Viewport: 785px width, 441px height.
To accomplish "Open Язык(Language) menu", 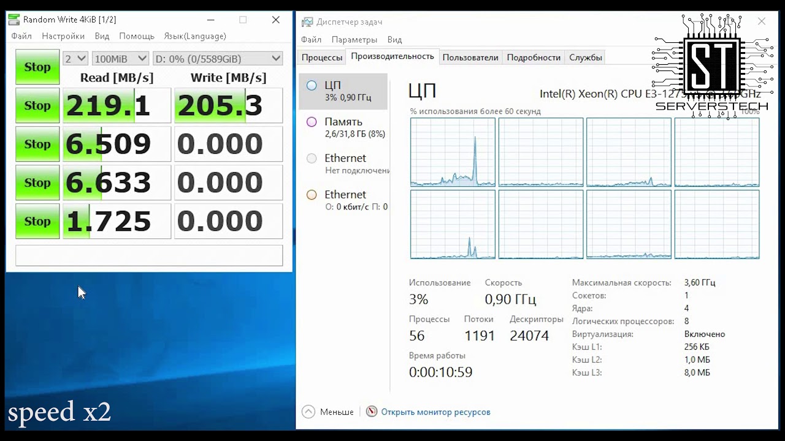I will pyautogui.click(x=195, y=36).
